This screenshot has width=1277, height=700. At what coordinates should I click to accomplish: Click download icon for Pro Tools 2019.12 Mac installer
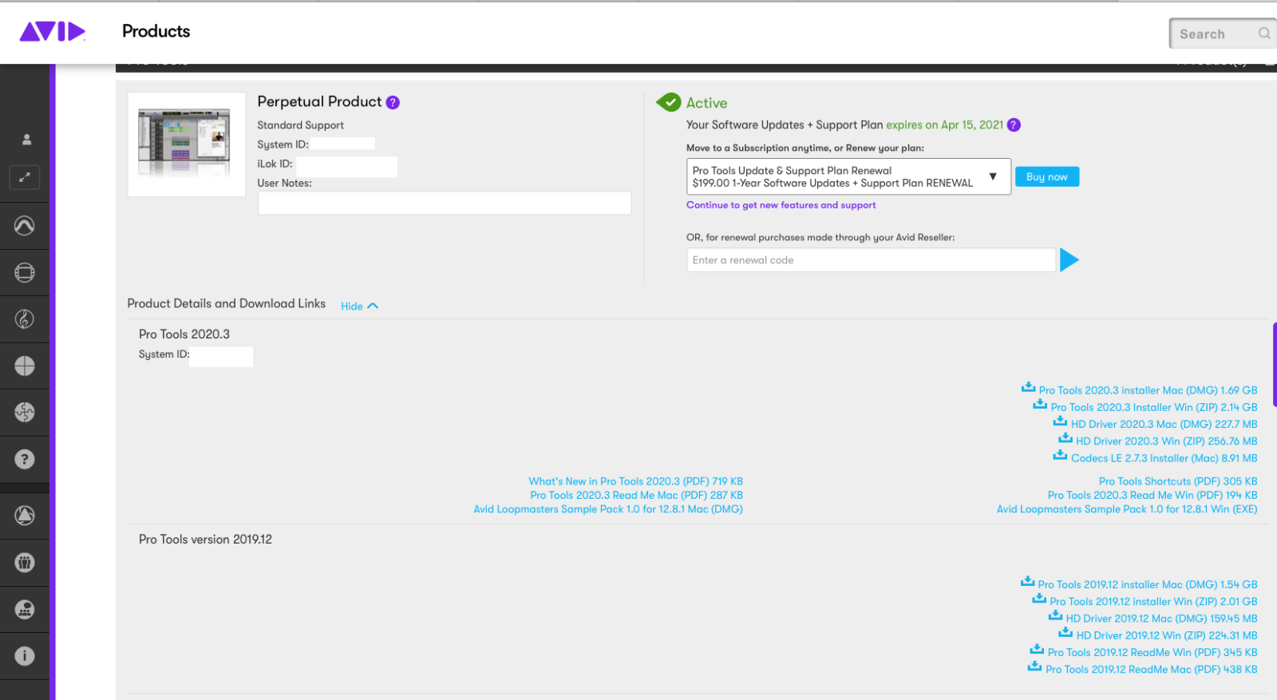click(x=1028, y=581)
